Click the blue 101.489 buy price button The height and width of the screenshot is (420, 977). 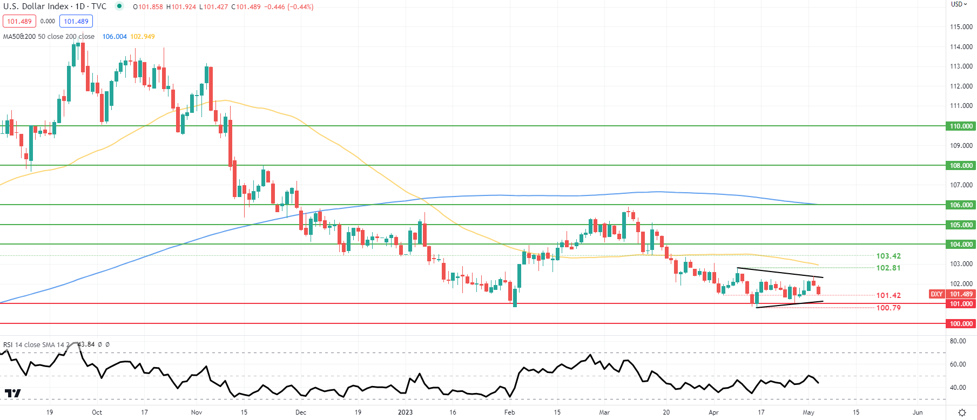click(76, 21)
